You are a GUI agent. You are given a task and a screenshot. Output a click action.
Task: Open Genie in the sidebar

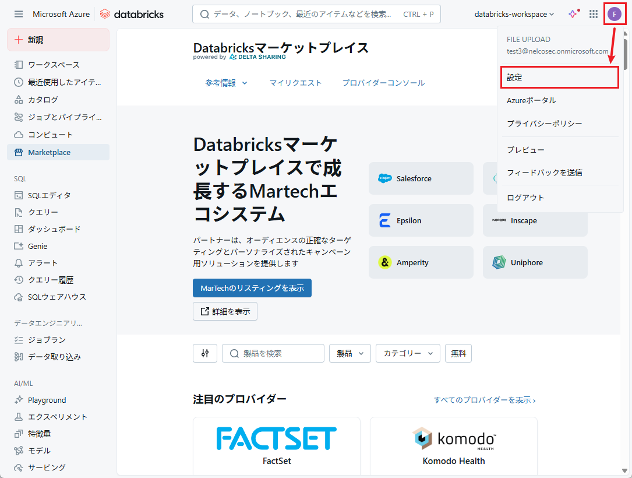(37, 246)
